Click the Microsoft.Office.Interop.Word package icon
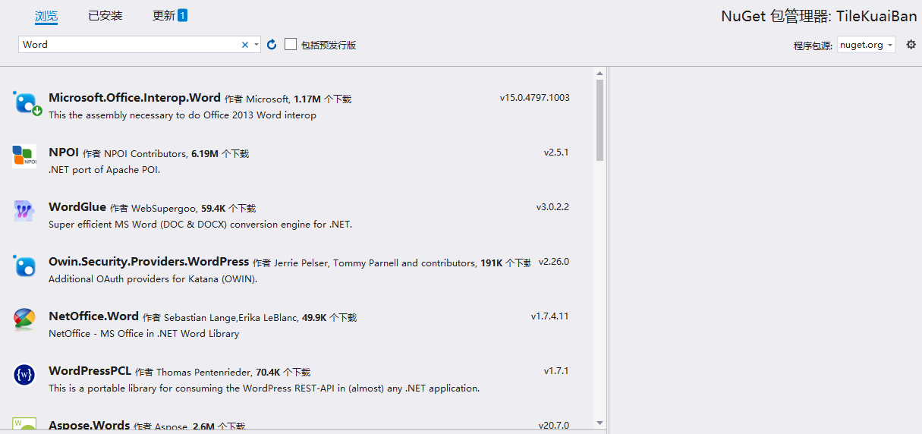Image resolution: width=922 pixels, height=434 pixels. 26,102
